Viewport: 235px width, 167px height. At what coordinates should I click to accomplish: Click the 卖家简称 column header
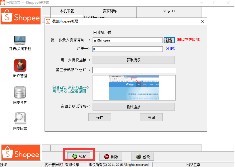[x=110, y=11]
